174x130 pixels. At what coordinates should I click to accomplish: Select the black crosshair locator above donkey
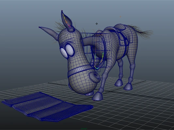click(x=97, y=24)
